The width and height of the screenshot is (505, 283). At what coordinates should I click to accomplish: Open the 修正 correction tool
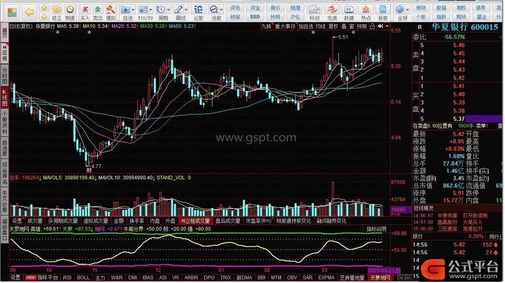(x=57, y=12)
